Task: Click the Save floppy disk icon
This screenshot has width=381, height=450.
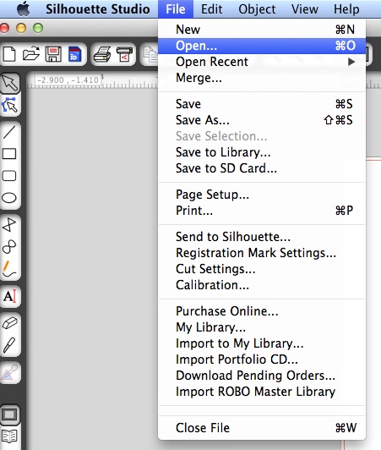Action: pos(53,54)
